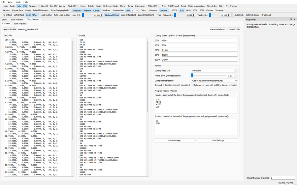
Task: Choose the Arc (A) drawing tool
Action: point(62,6)
